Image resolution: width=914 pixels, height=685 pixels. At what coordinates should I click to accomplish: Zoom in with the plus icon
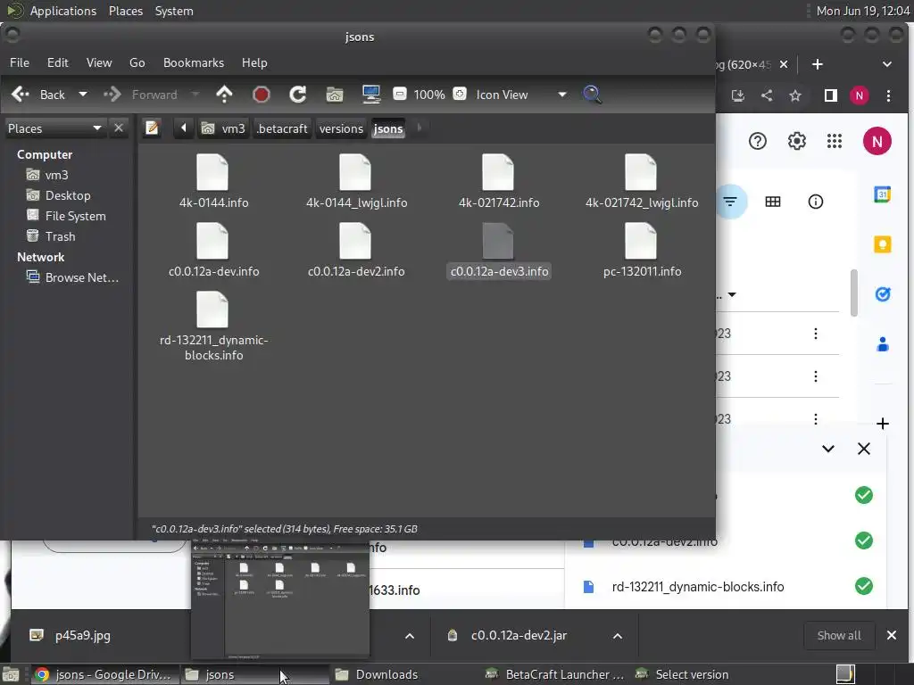click(x=460, y=94)
